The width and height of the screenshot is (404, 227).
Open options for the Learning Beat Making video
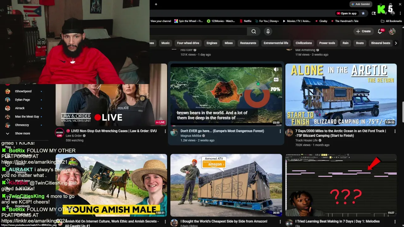[x=395, y=221]
